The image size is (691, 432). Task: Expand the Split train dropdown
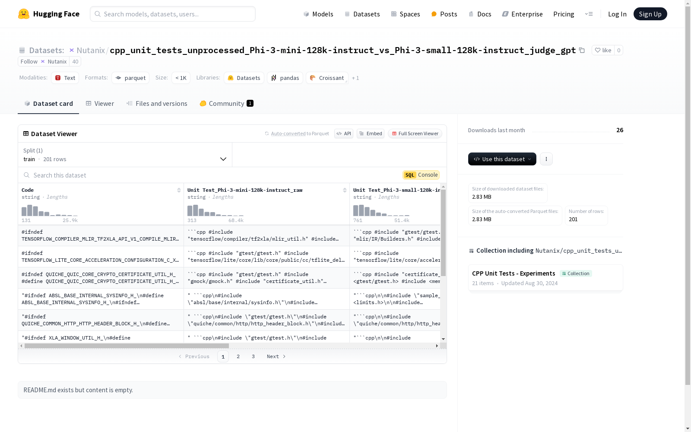(x=125, y=155)
